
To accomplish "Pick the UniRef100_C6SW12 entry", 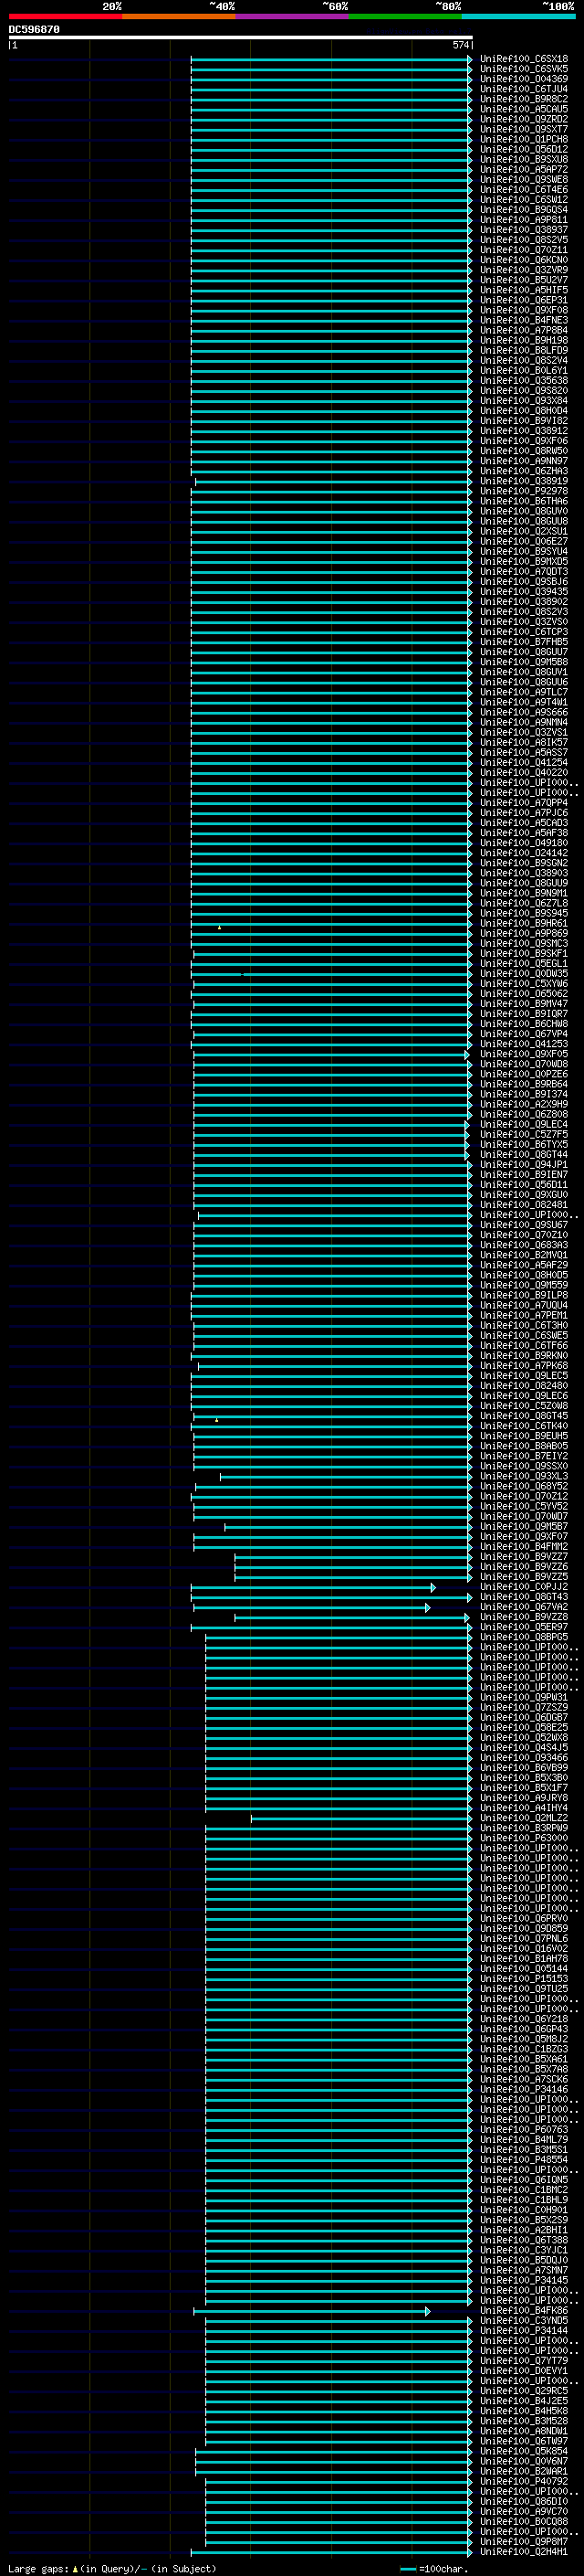I will point(524,199).
